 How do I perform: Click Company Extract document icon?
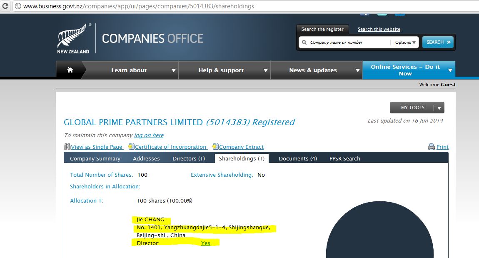click(x=215, y=146)
